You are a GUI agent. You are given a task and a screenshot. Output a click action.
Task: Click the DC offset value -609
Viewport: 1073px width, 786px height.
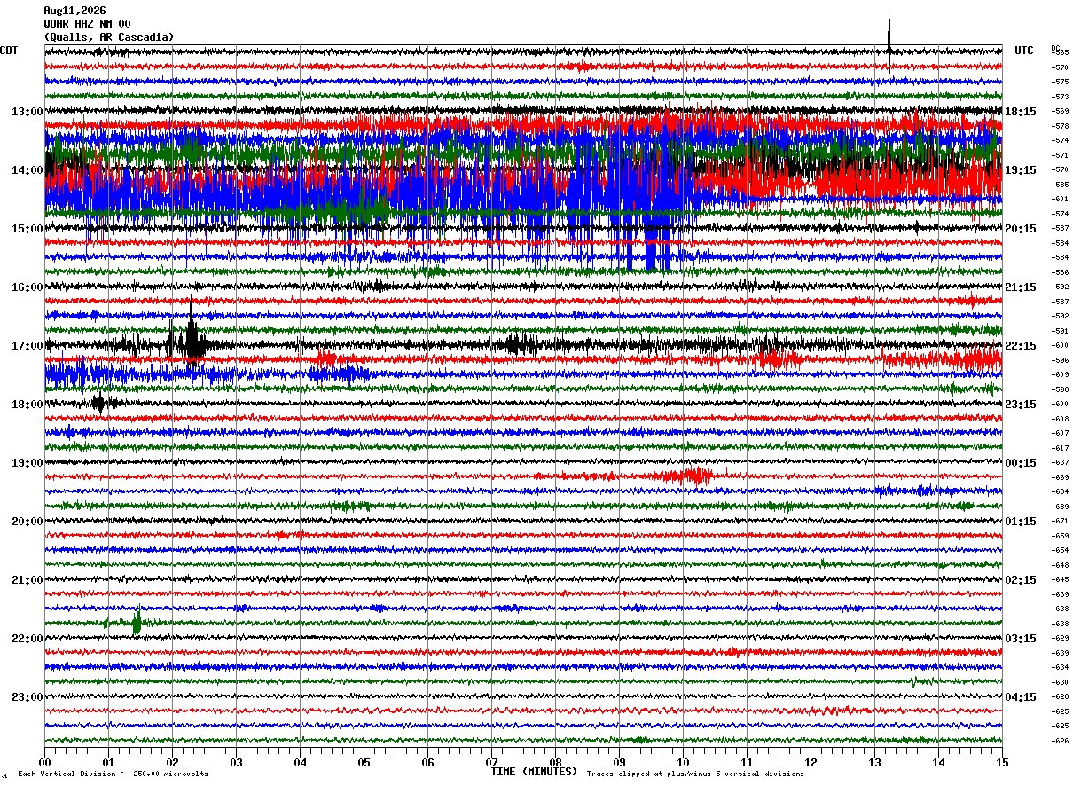[1060, 374]
